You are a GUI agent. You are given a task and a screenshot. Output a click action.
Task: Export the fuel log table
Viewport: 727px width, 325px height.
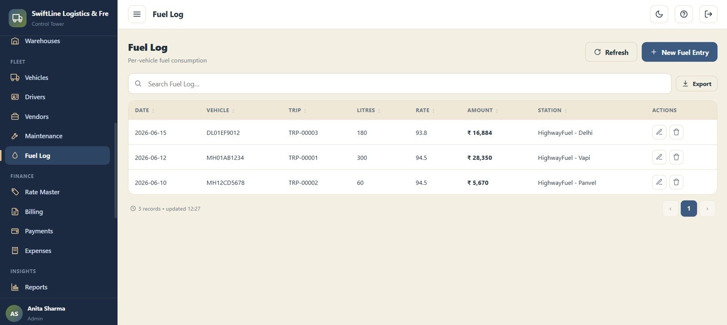(697, 84)
